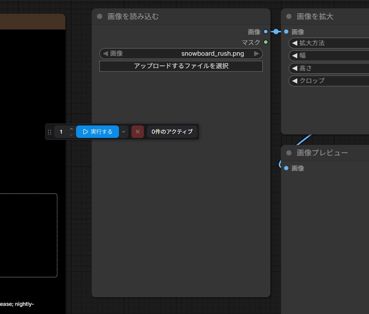Click アップロードするファイルを選択 upload button

pyautogui.click(x=181, y=66)
